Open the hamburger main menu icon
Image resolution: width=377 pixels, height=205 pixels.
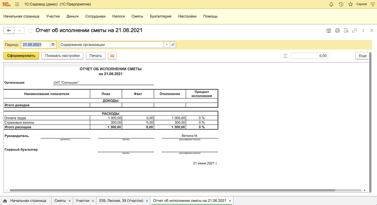point(17,4)
